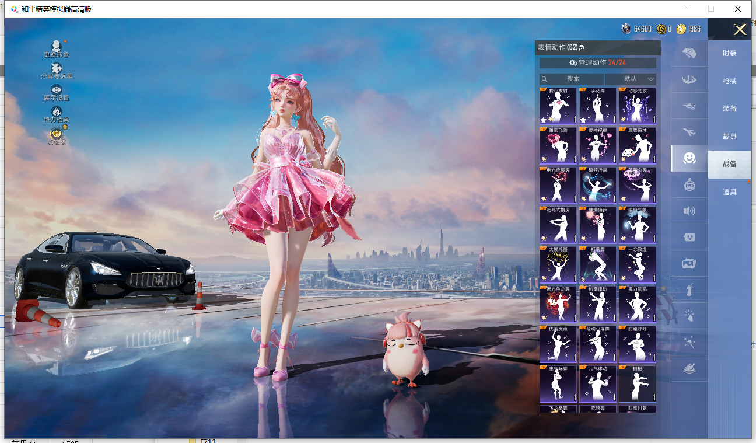Select the 战备 tab
The height and width of the screenshot is (443, 756).
pyautogui.click(x=730, y=164)
